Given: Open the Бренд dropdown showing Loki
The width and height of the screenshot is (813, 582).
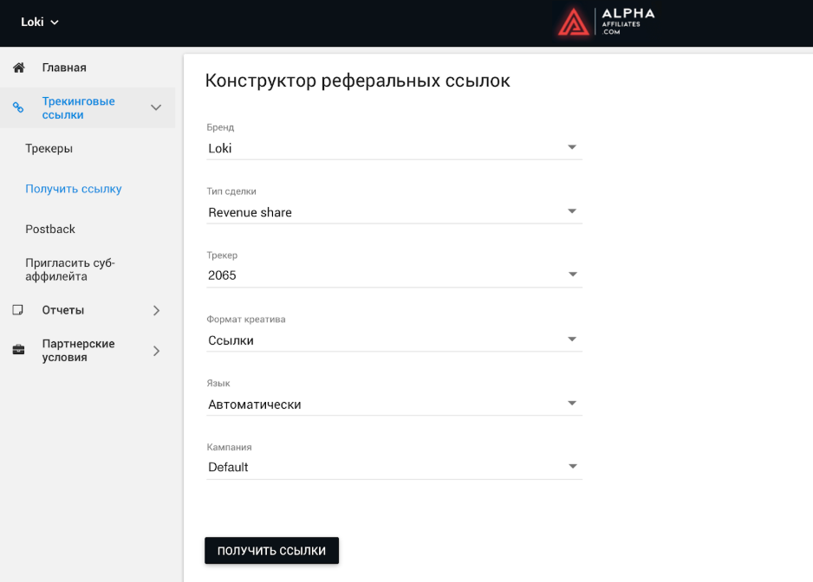Looking at the screenshot, I should [394, 148].
